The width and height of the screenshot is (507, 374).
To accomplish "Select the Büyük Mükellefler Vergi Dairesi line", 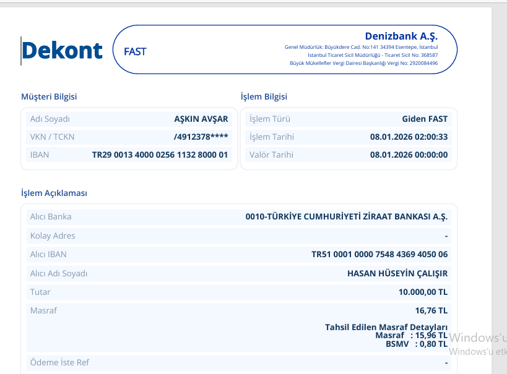I will click(364, 63).
